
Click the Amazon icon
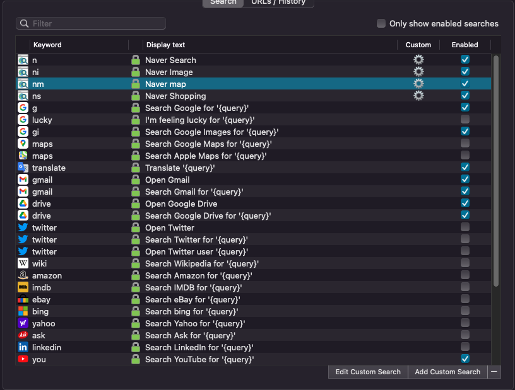(23, 275)
